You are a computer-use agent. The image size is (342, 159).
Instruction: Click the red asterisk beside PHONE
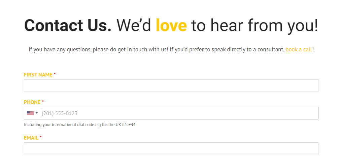click(x=43, y=101)
